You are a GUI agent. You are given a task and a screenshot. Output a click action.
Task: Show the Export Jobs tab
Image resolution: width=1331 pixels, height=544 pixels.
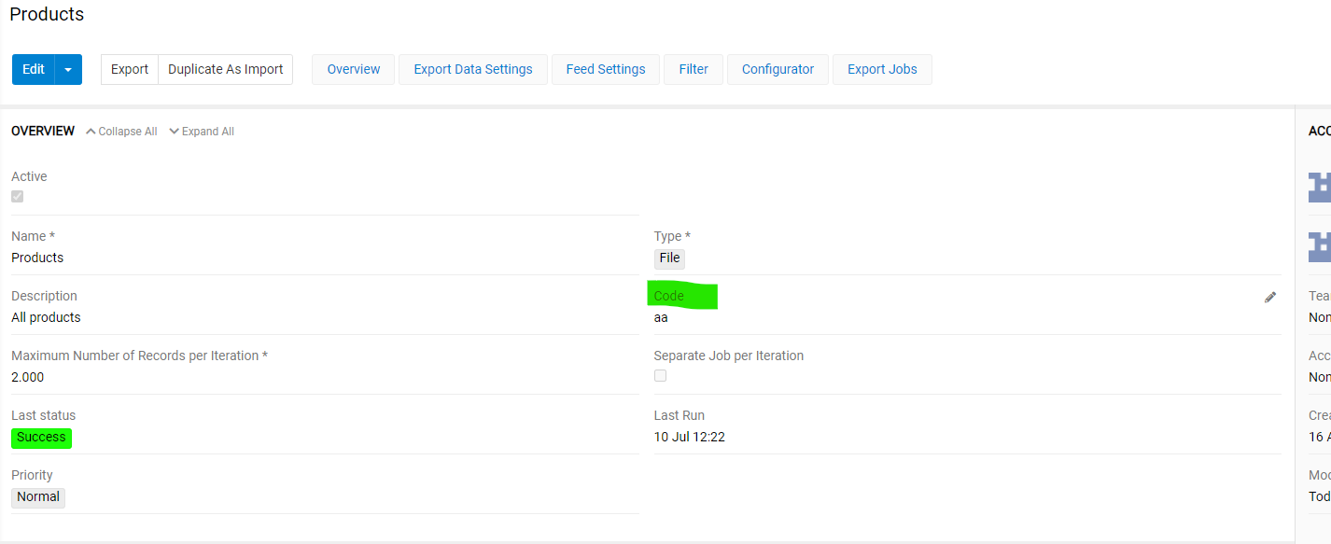[881, 70]
